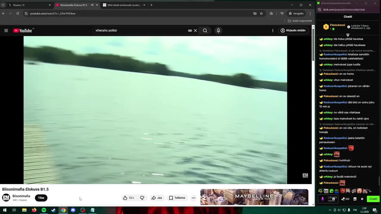
Task: Click Kick popout address kick.com/popout/moioonida/chat
Action: (x=344, y=10)
